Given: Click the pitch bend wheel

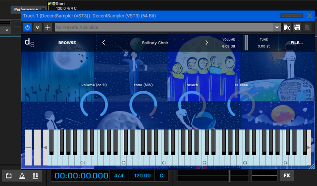Looking at the screenshot, I should click(28, 147).
